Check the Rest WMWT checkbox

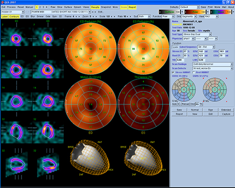(194, 72)
